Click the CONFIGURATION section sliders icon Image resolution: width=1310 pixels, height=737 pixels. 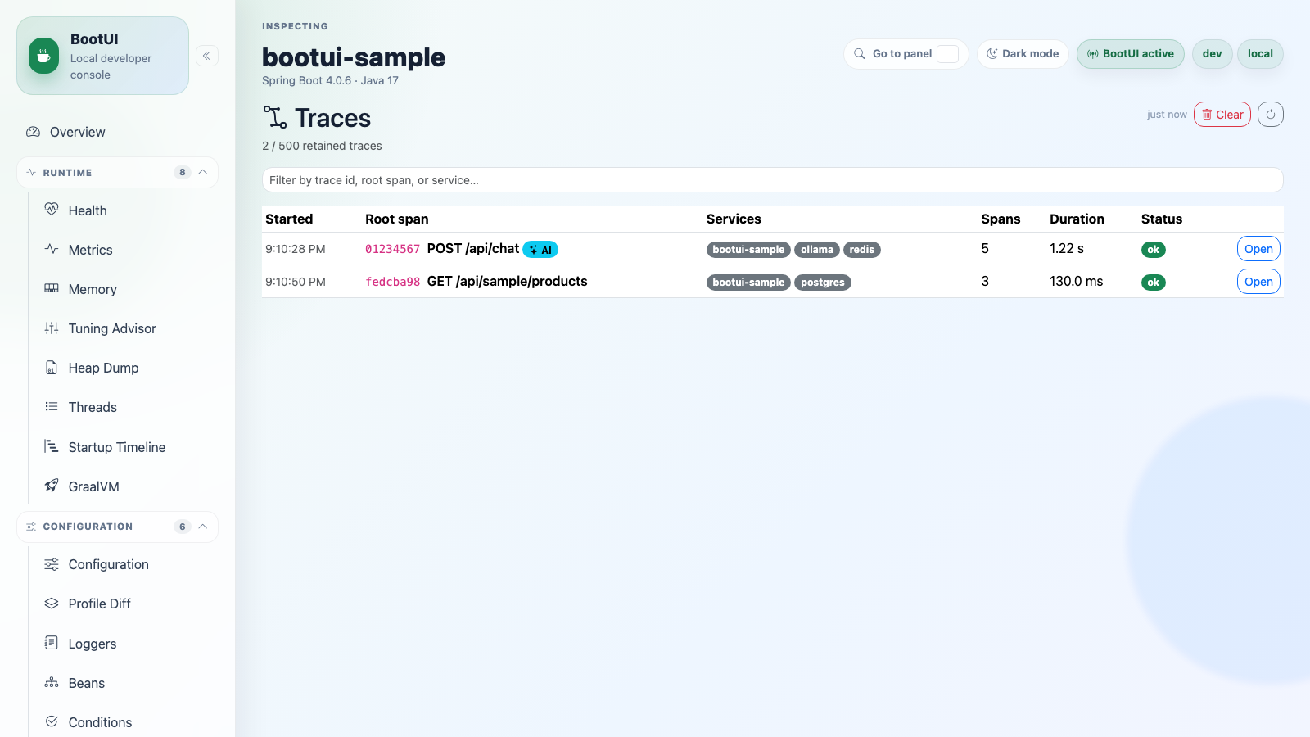tap(31, 527)
